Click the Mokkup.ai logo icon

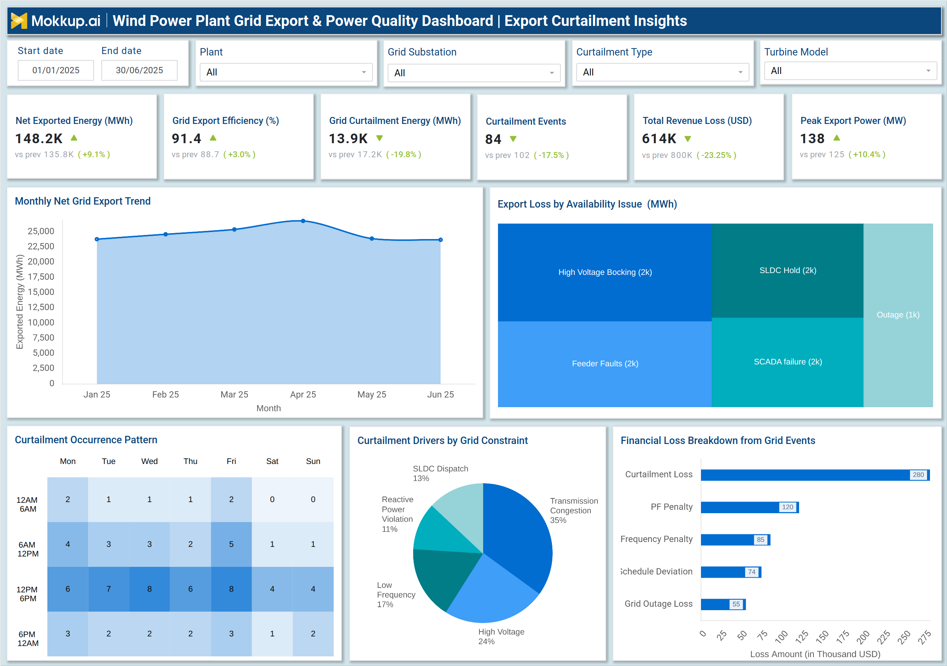19,21
